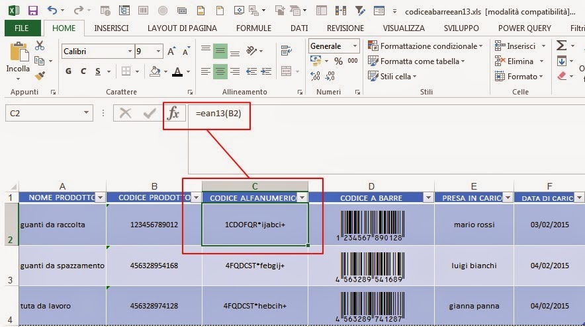Click the AutoSum sigma icon
Screen dimensions: 585x327
561,46
